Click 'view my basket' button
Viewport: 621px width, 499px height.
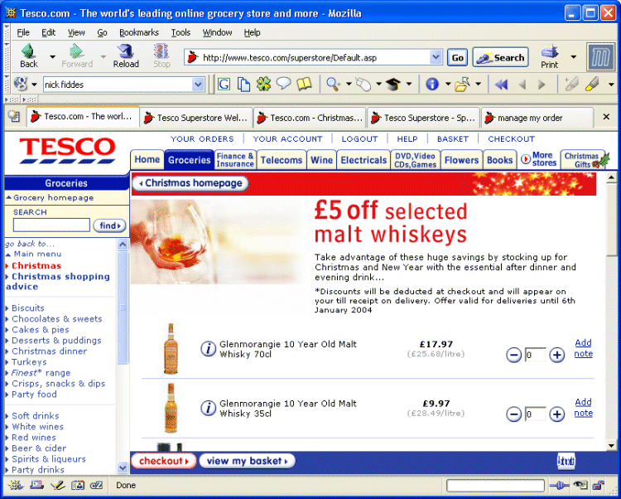pos(247,461)
